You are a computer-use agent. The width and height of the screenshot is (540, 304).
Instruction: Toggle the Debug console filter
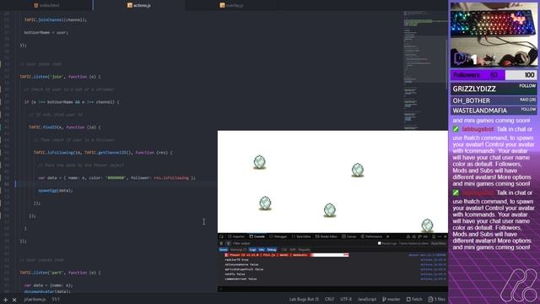[272, 250]
